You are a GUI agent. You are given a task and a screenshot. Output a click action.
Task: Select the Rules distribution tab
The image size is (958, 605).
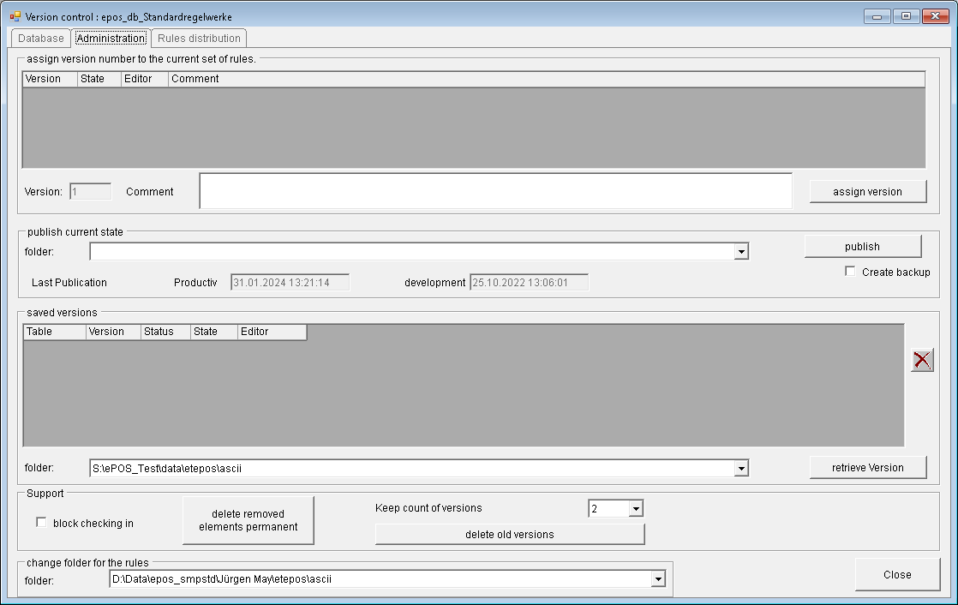pos(198,39)
